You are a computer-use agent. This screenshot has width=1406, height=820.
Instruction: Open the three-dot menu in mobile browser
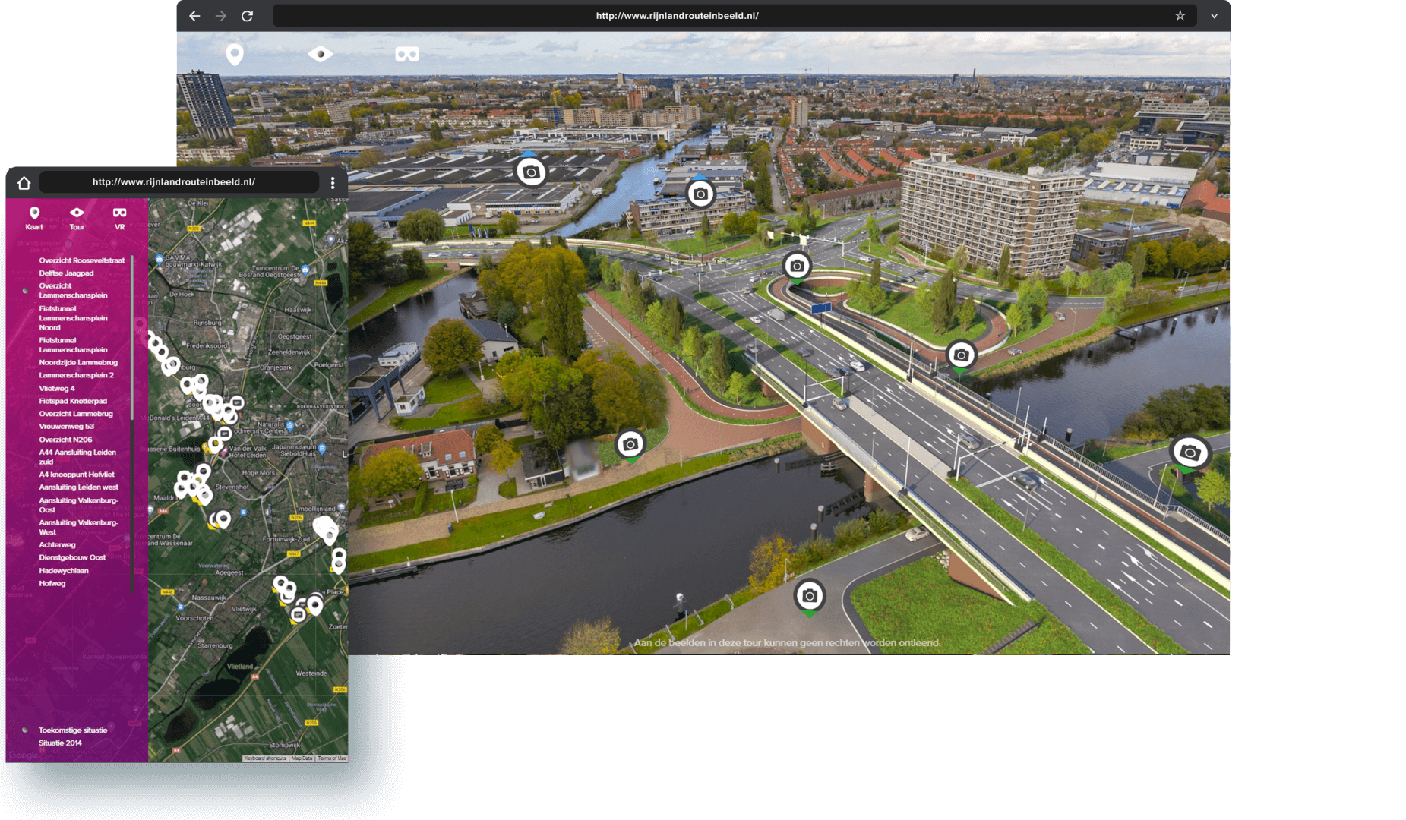(333, 183)
